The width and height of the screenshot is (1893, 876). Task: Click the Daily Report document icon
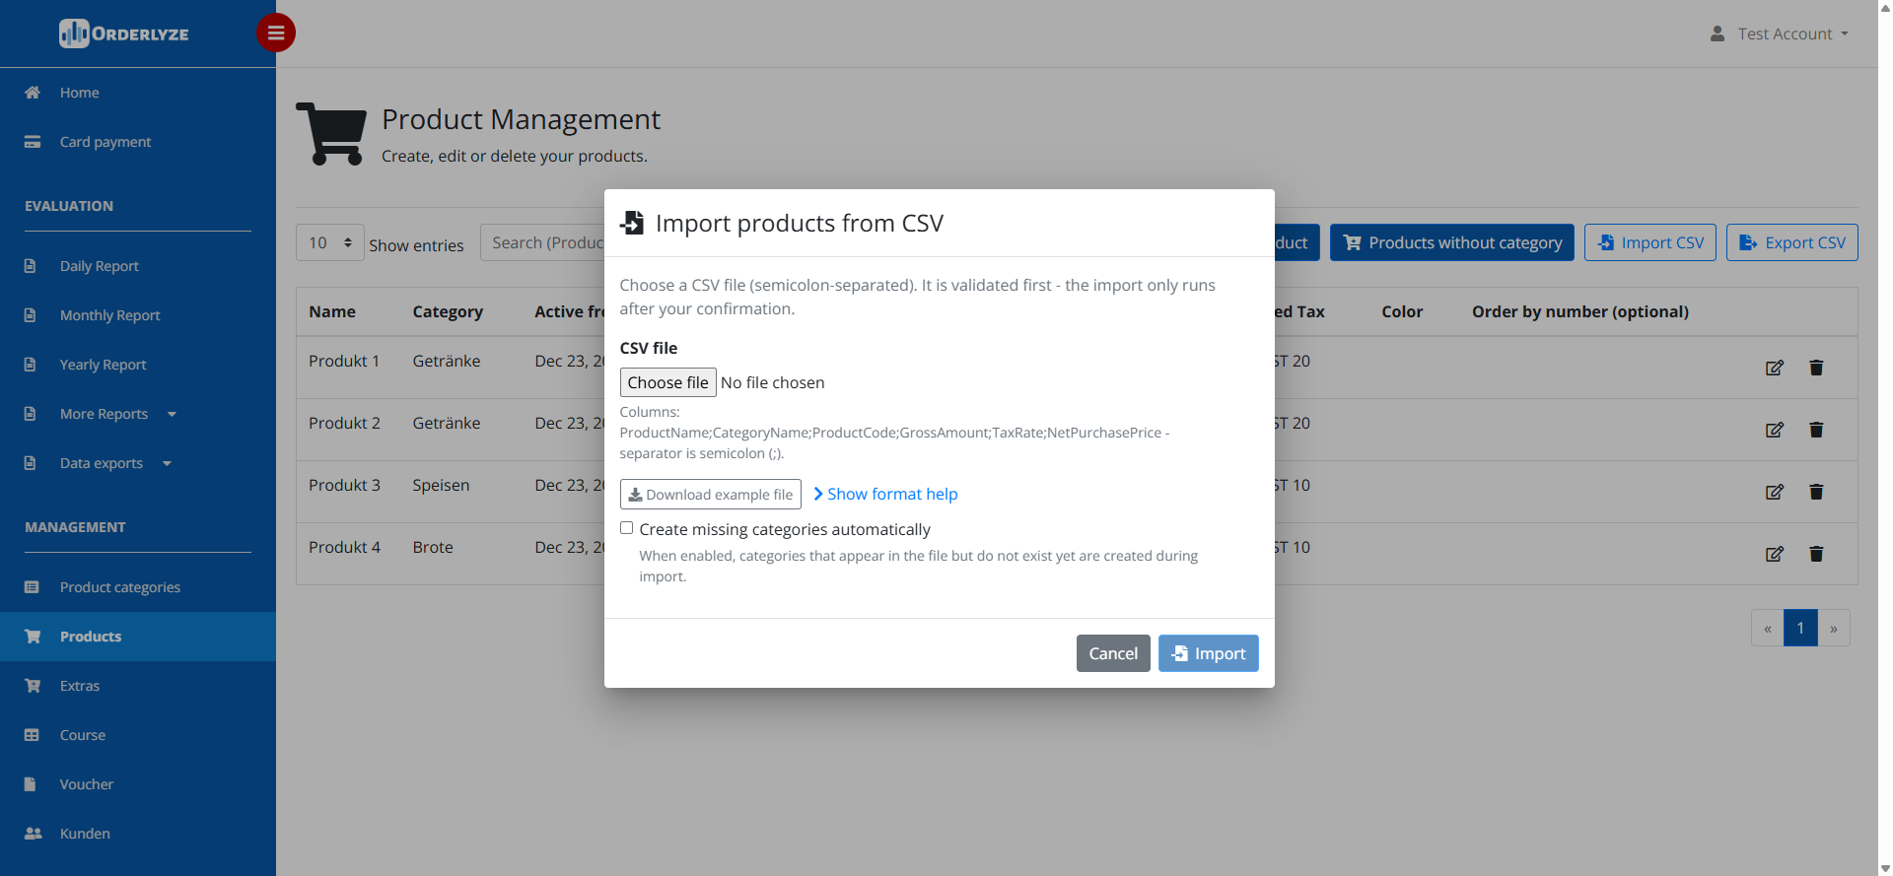tap(30, 266)
